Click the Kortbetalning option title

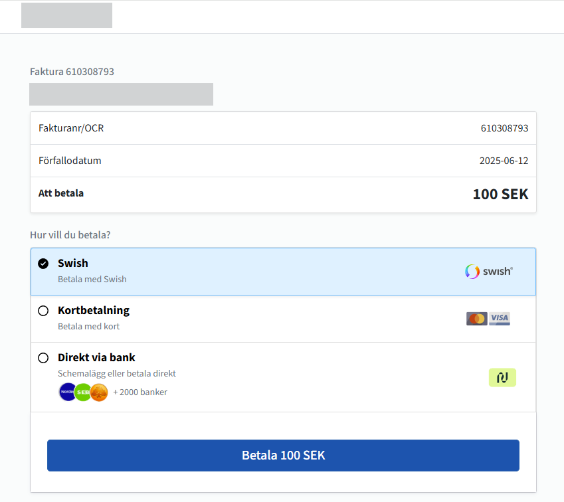pyautogui.click(x=94, y=310)
